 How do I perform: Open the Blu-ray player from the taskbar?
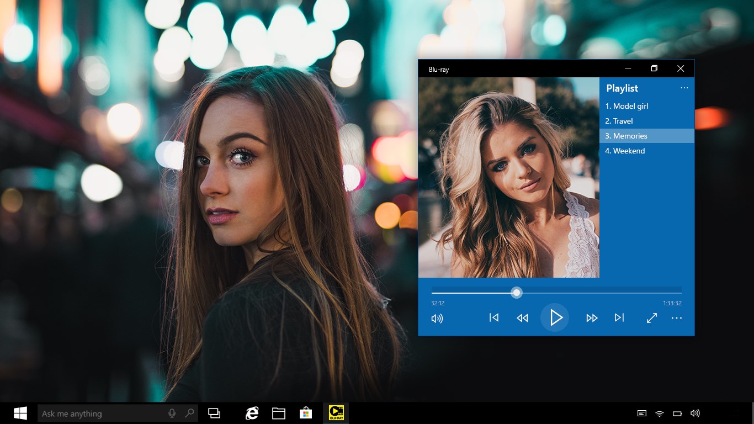pos(335,412)
